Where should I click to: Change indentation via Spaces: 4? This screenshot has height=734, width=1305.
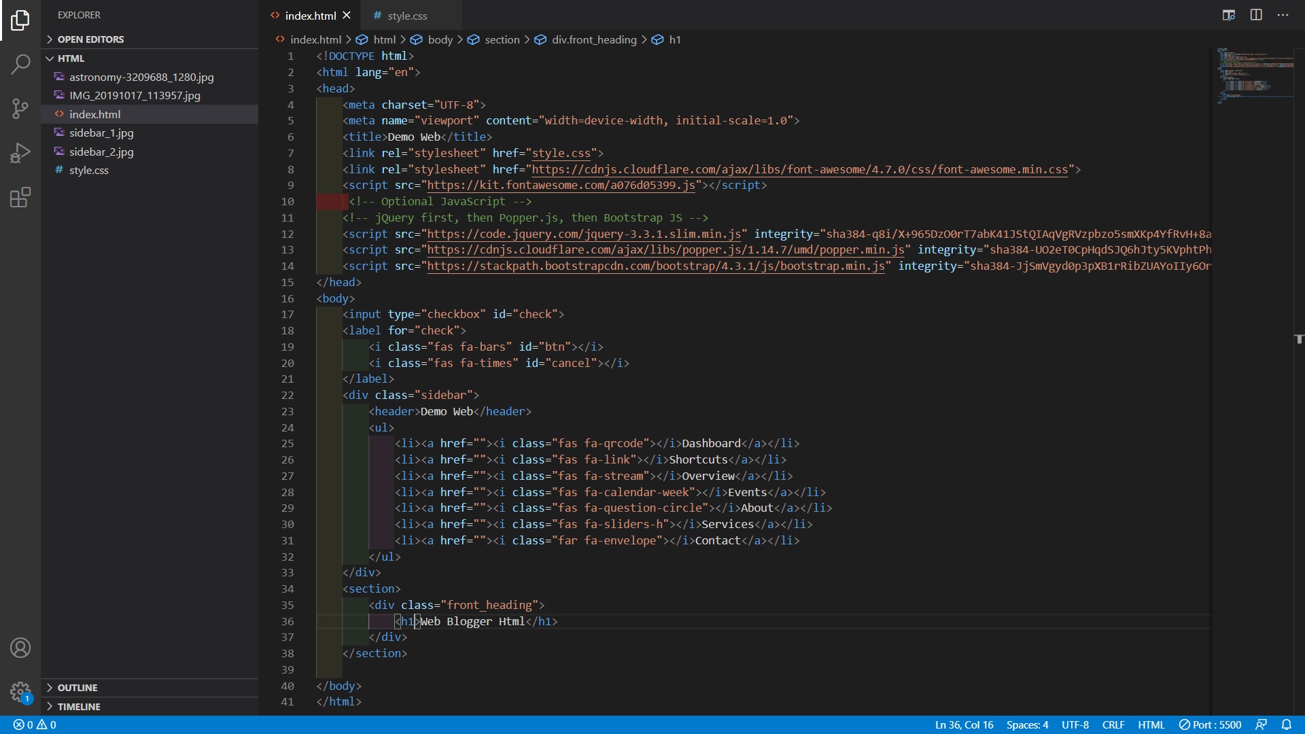(1027, 725)
